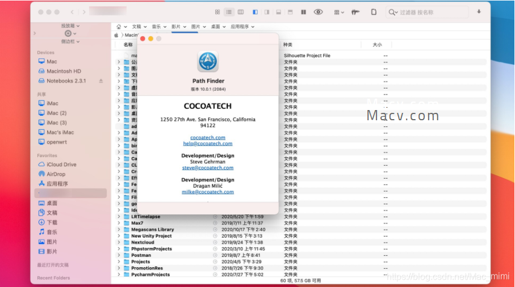
Task: Go back with the left arrow
Action: (72, 12)
